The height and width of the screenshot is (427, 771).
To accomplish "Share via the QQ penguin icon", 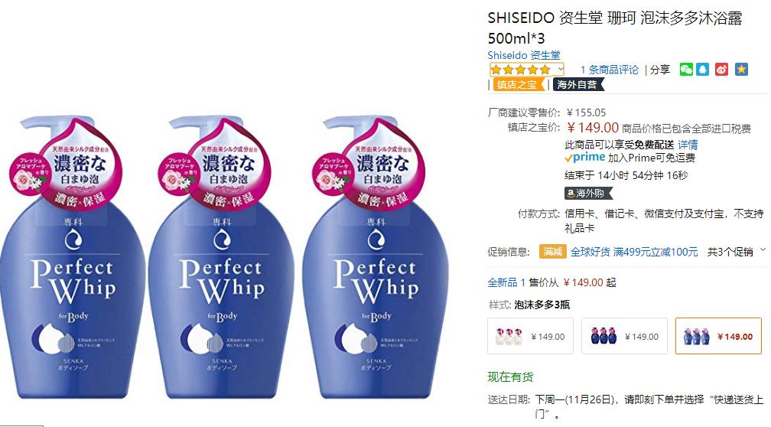I will tap(703, 70).
